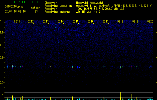157x100 pixels.
Task: Click the A504HB(yagi 4el) antenna value
Action: point(88,12)
